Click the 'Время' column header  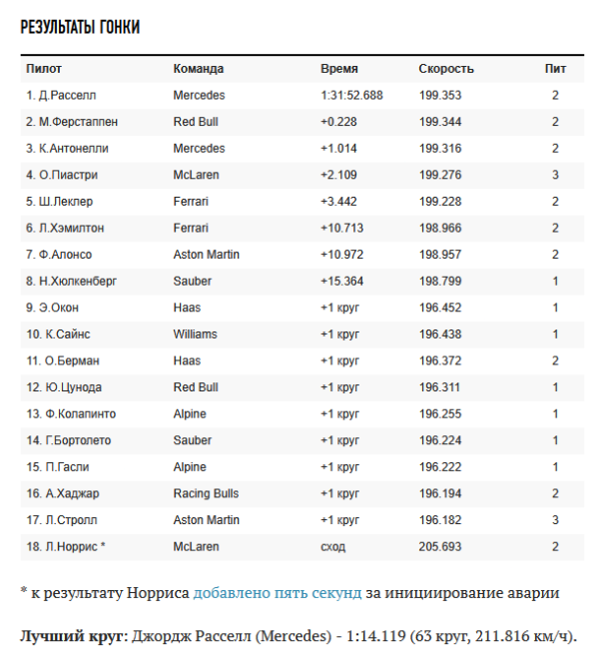(x=338, y=69)
